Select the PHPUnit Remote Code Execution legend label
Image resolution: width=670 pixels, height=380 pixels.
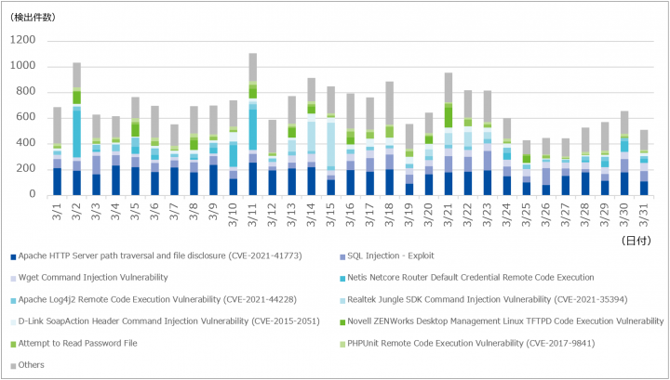471,344
